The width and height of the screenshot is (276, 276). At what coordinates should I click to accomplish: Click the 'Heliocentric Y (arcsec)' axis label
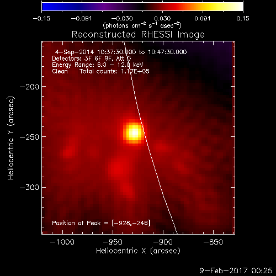[x=11, y=138]
